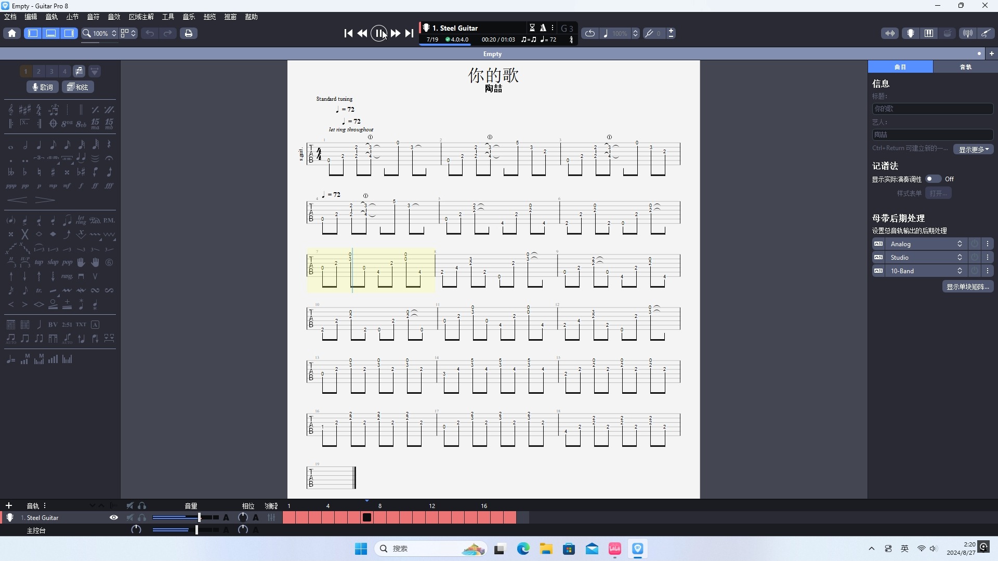
Task: Toggle the metronome in transport
Action: pyautogui.click(x=543, y=28)
